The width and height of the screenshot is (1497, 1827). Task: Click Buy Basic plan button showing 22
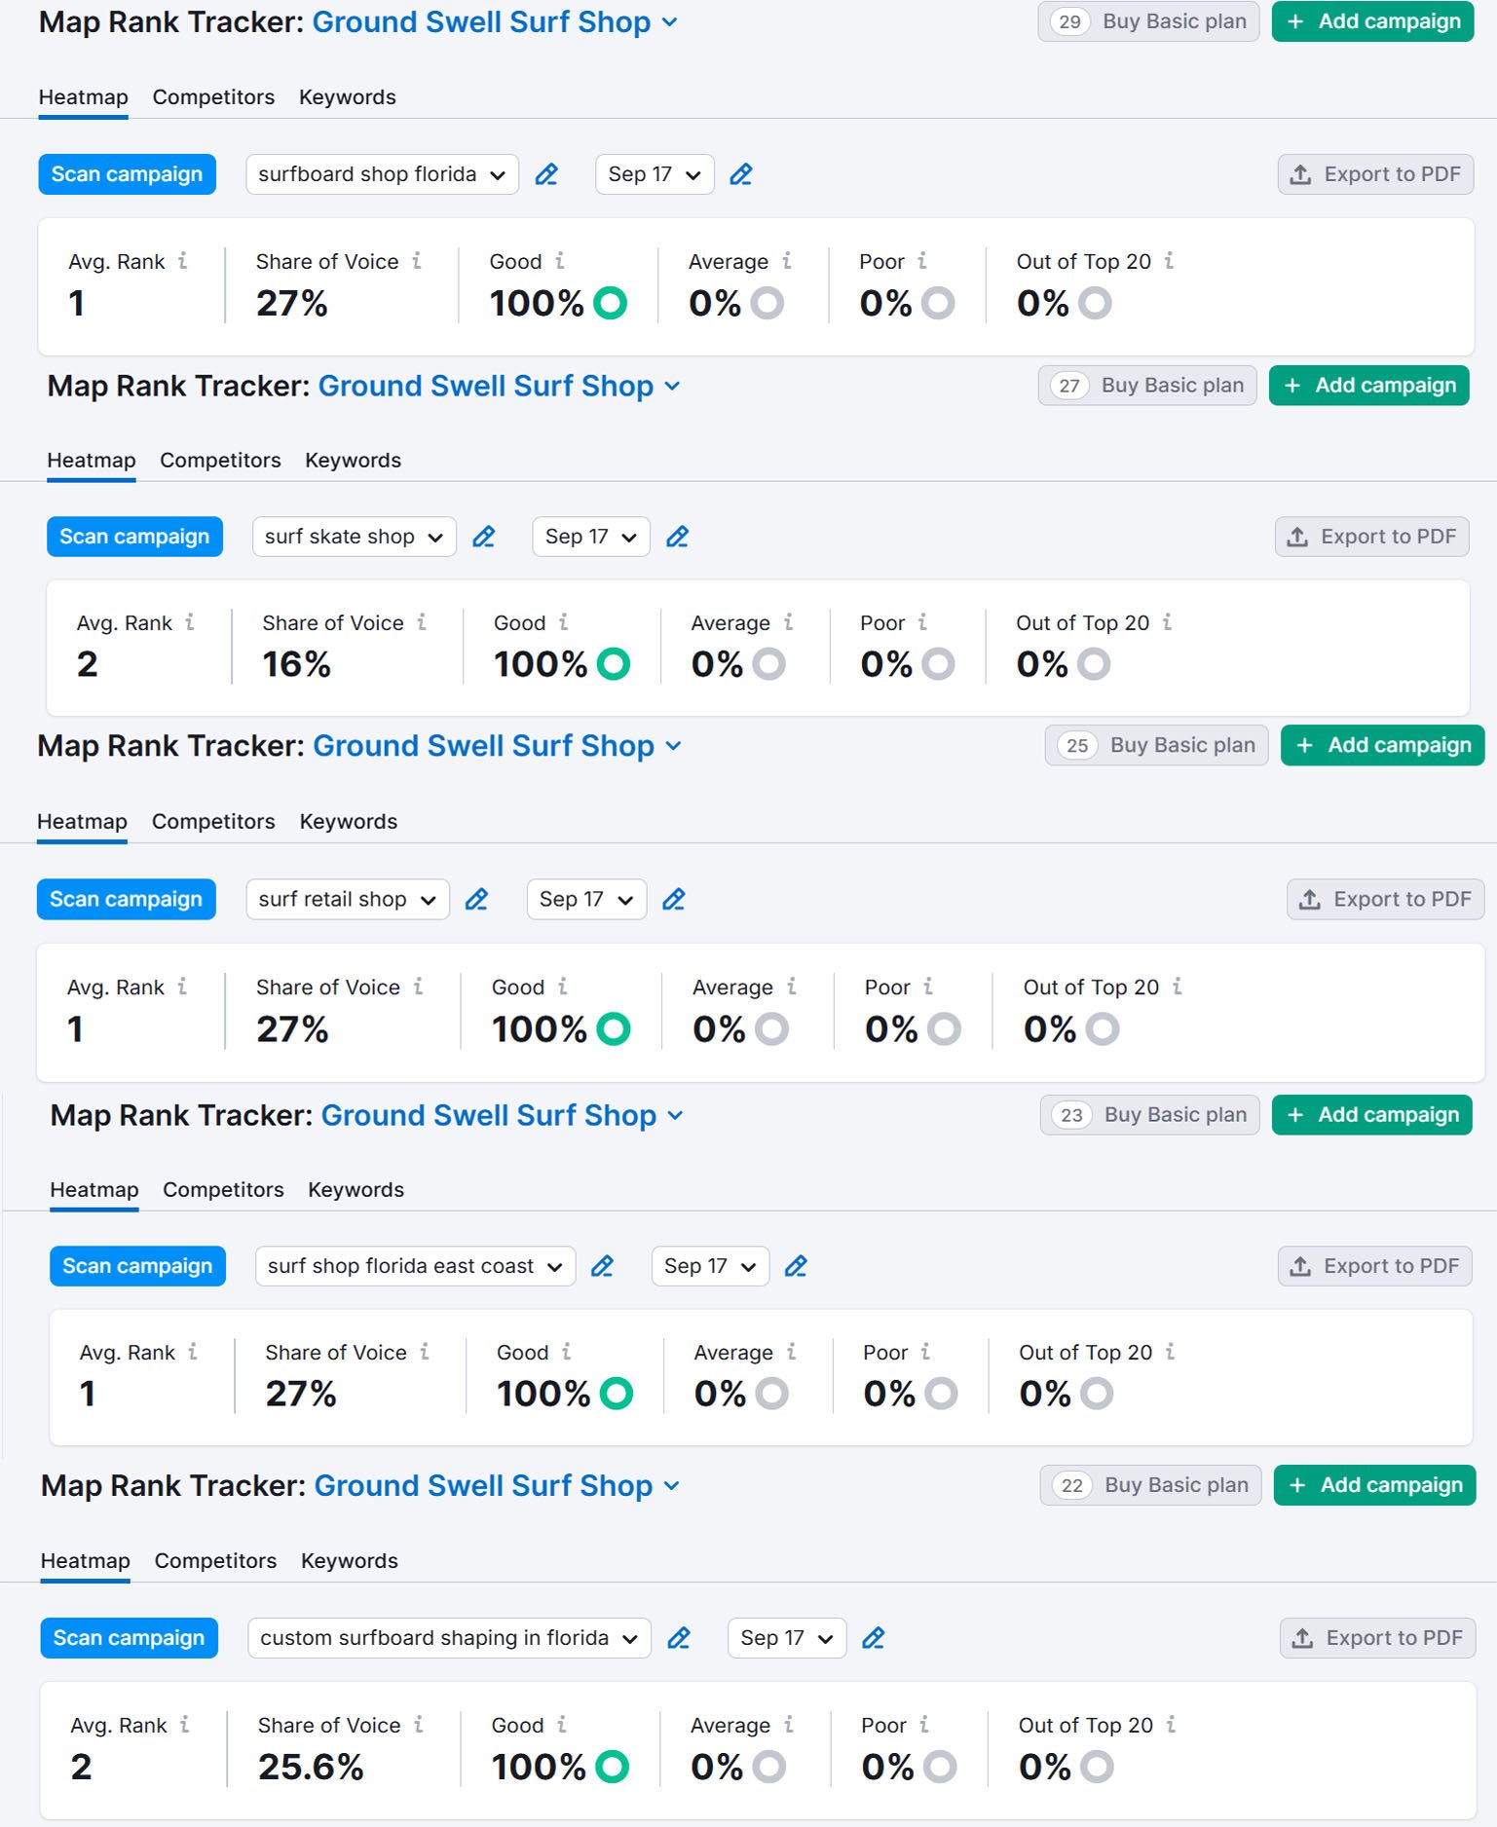click(x=1150, y=1485)
